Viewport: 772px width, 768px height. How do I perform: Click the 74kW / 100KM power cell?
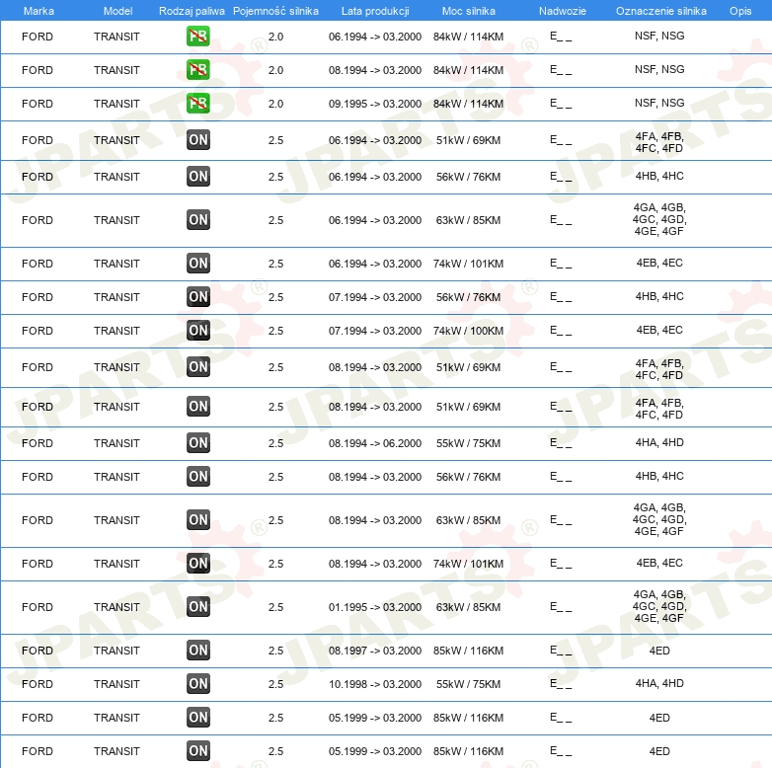[x=468, y=331]
